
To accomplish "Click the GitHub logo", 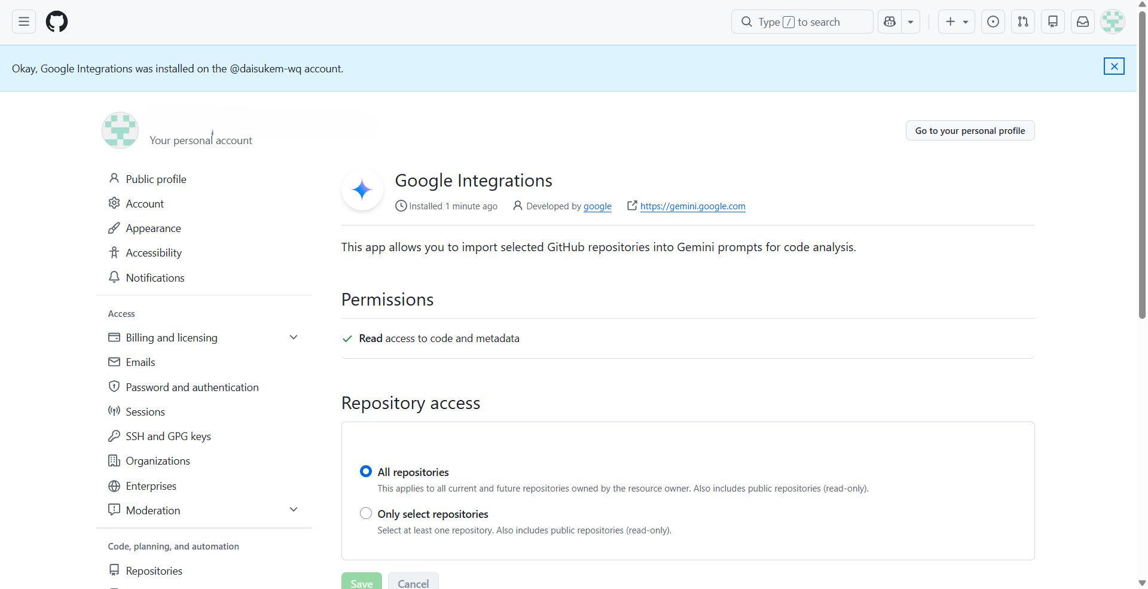I will tap(57, 22).
